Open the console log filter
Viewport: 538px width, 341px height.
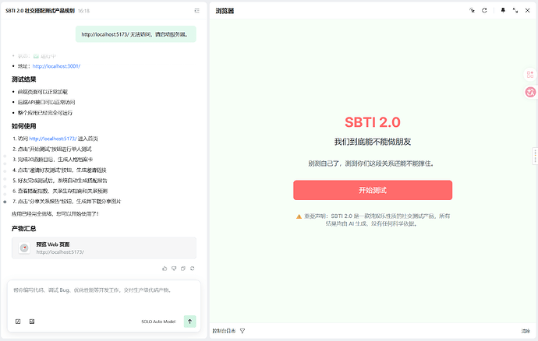point(242,331)
